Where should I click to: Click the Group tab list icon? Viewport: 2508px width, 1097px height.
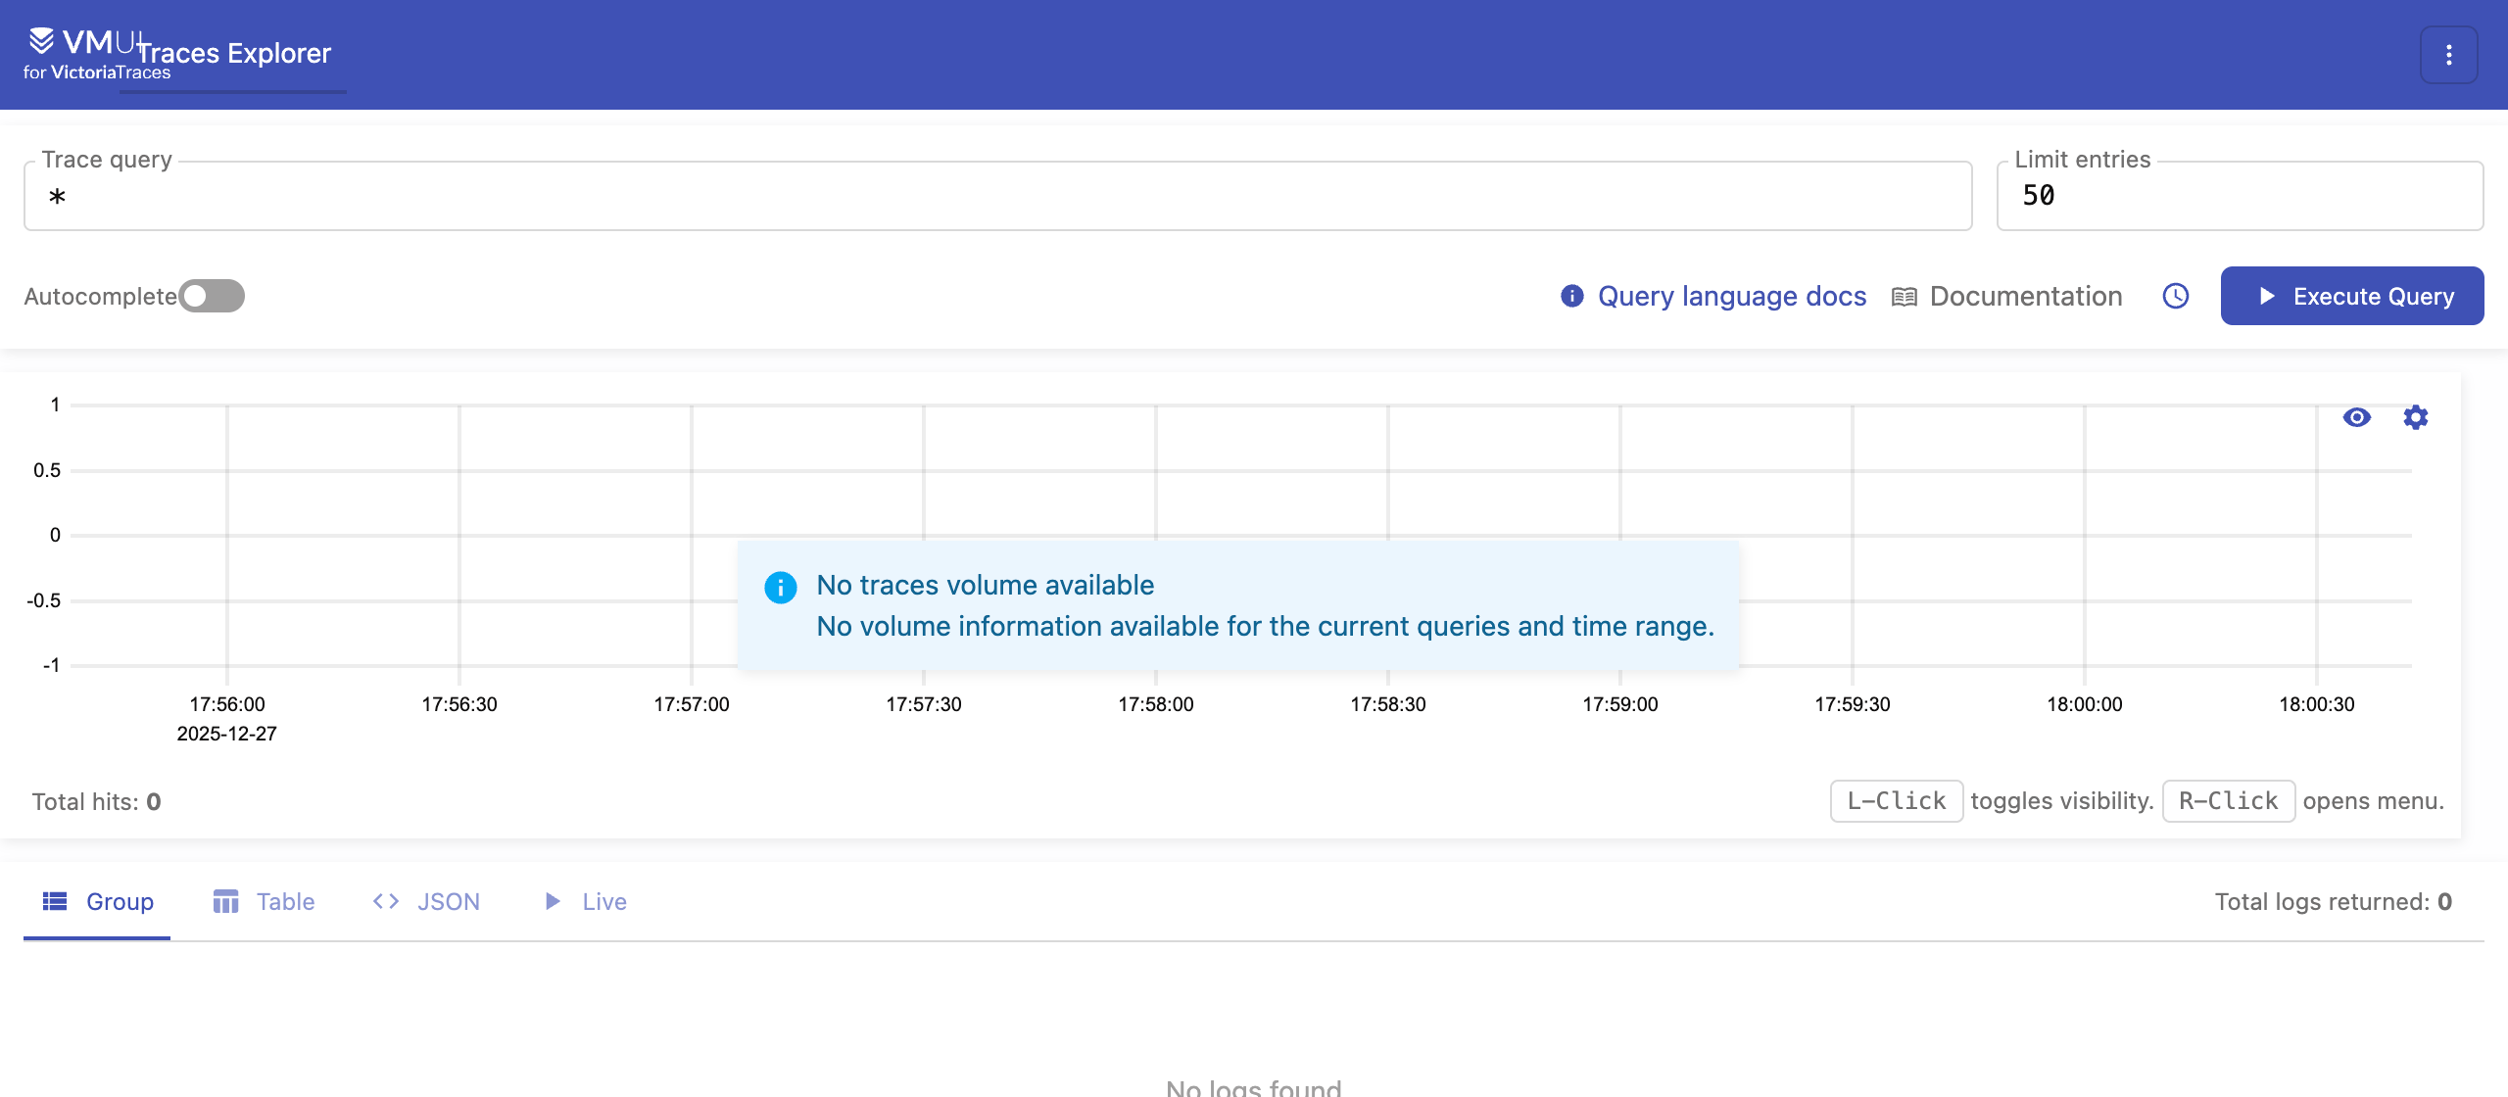click(x=55, y=901)
